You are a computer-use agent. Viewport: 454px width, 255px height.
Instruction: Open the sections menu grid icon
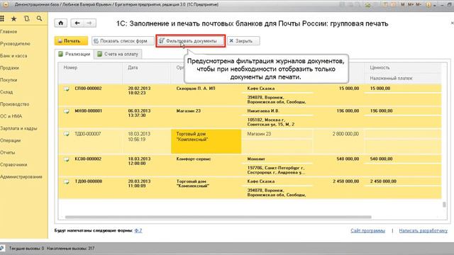click(x=2, y=19)
